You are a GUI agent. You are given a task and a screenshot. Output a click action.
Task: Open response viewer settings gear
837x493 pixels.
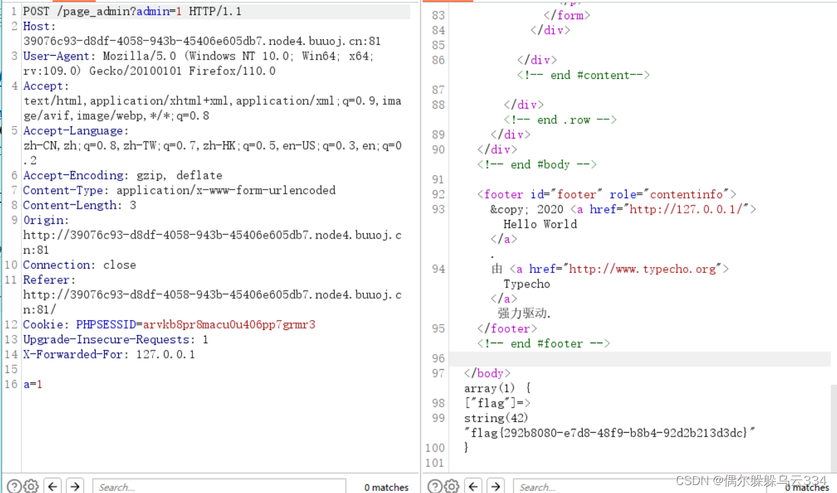tap(452, 486)
